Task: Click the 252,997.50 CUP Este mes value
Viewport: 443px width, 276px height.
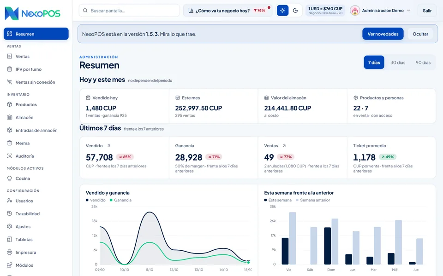Action: tap(198, 108)
